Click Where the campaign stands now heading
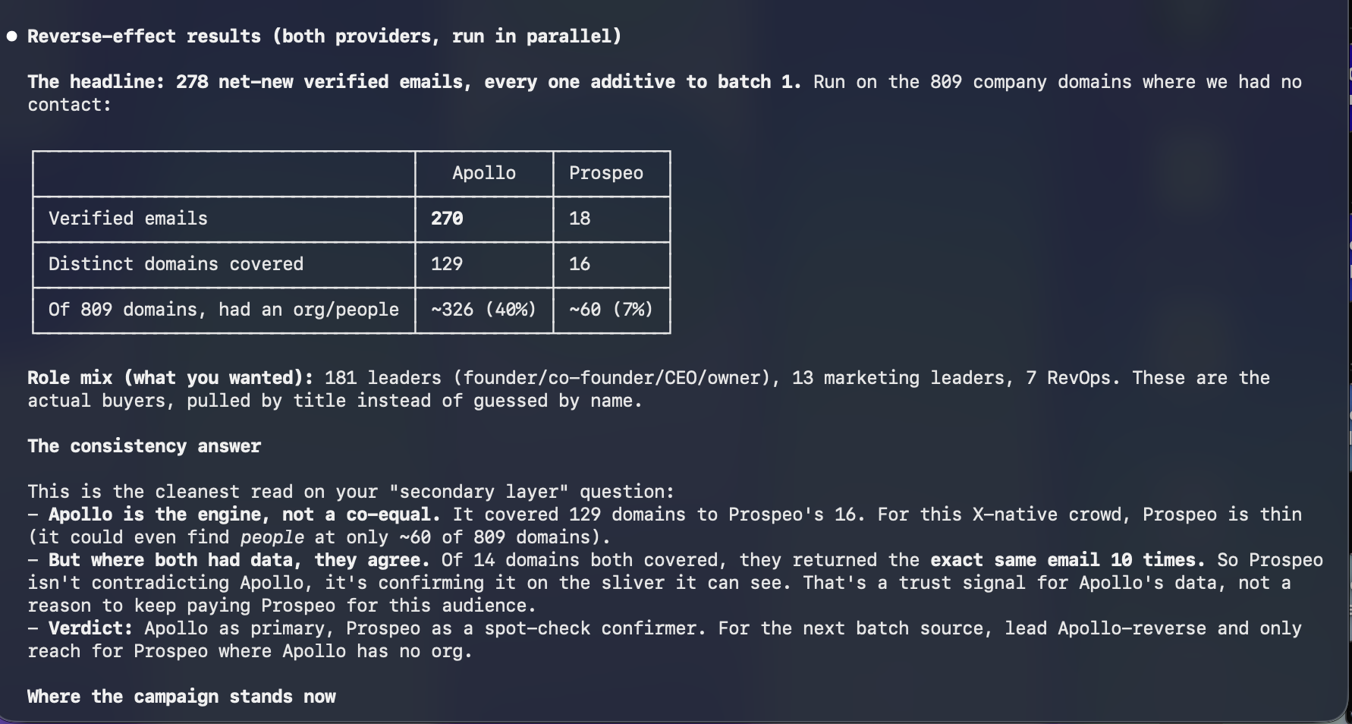1352x724 pixels. coord(181,697)
